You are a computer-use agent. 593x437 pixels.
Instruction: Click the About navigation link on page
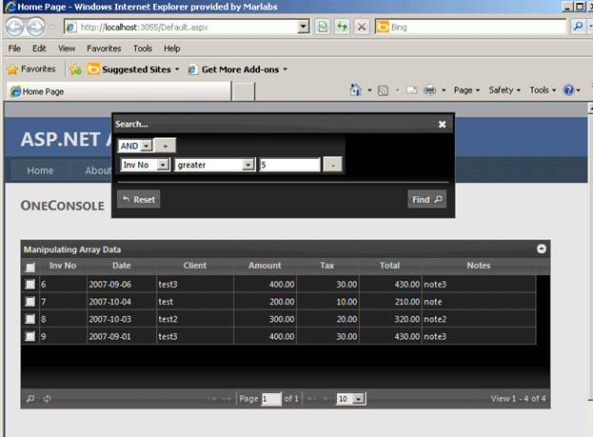pyautogui.click(x=98, y=170)
